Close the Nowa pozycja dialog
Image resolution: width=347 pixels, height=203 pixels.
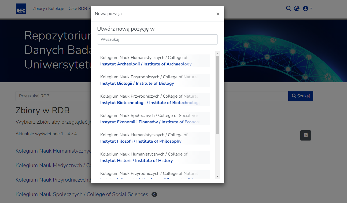point(218,14)
